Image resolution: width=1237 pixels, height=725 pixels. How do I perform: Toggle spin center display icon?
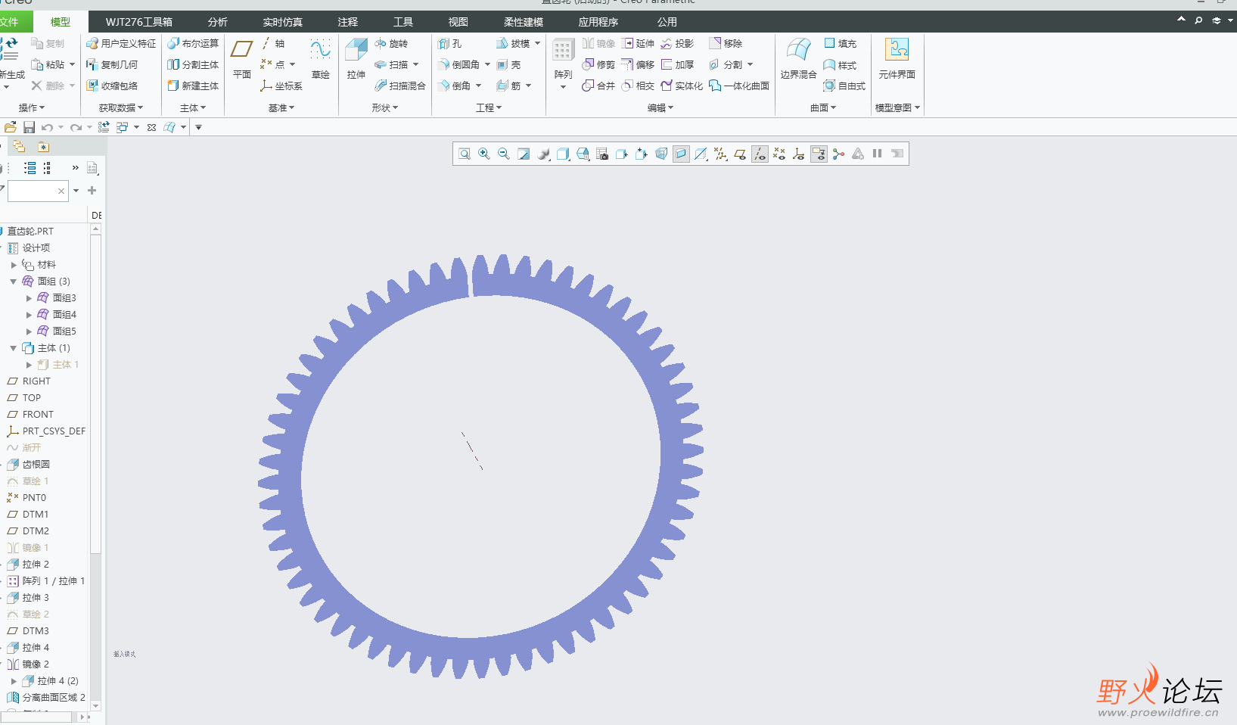[x=838, y=154]
